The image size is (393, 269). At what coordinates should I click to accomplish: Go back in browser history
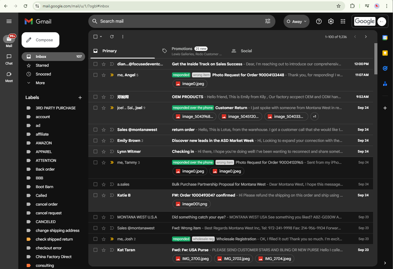point(6,6)
